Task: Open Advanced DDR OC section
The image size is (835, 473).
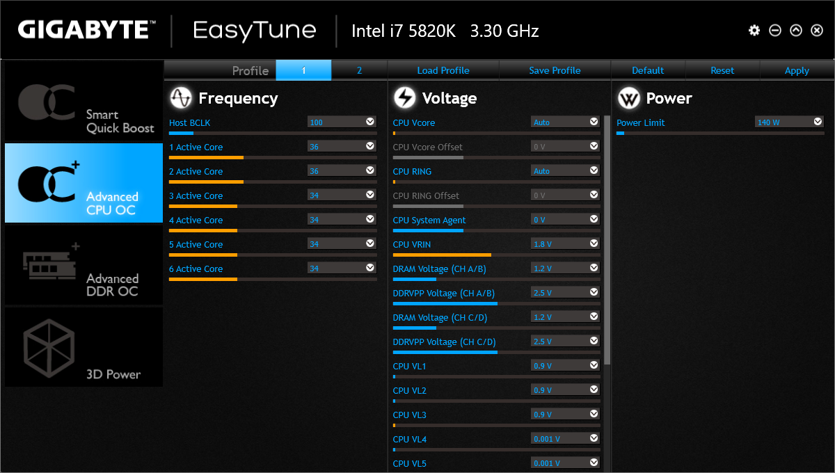Action: [x=84, y=265]
